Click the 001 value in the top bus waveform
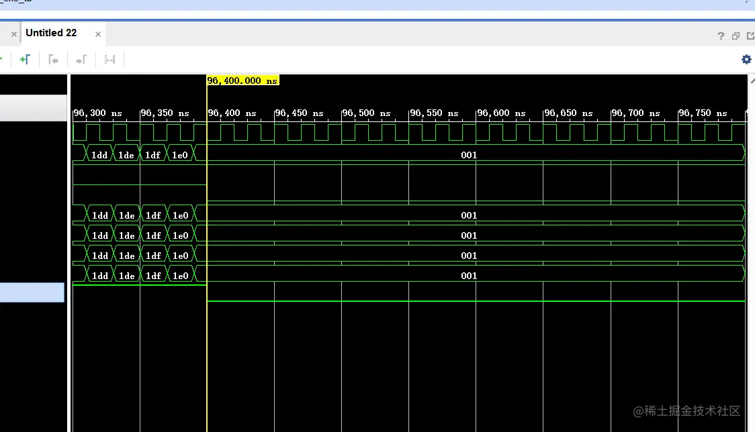This screenshot has width=755, height=432. [469, 155]
